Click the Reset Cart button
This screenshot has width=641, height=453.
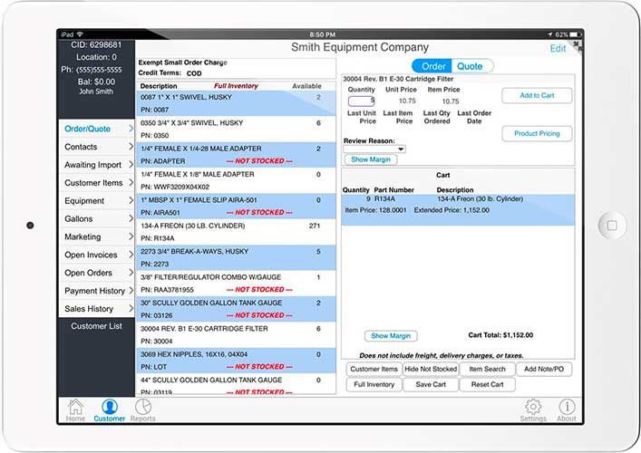(487, 385)
